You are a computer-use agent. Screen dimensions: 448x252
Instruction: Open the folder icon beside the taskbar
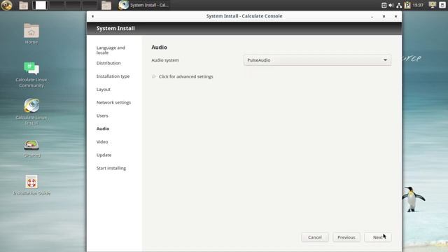(106, 5)
